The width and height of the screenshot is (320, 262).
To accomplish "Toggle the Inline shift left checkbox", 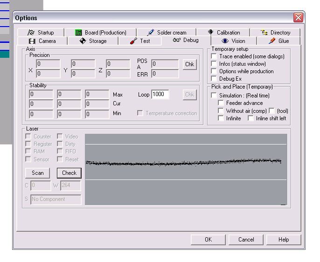I will (x=250, y=118).
